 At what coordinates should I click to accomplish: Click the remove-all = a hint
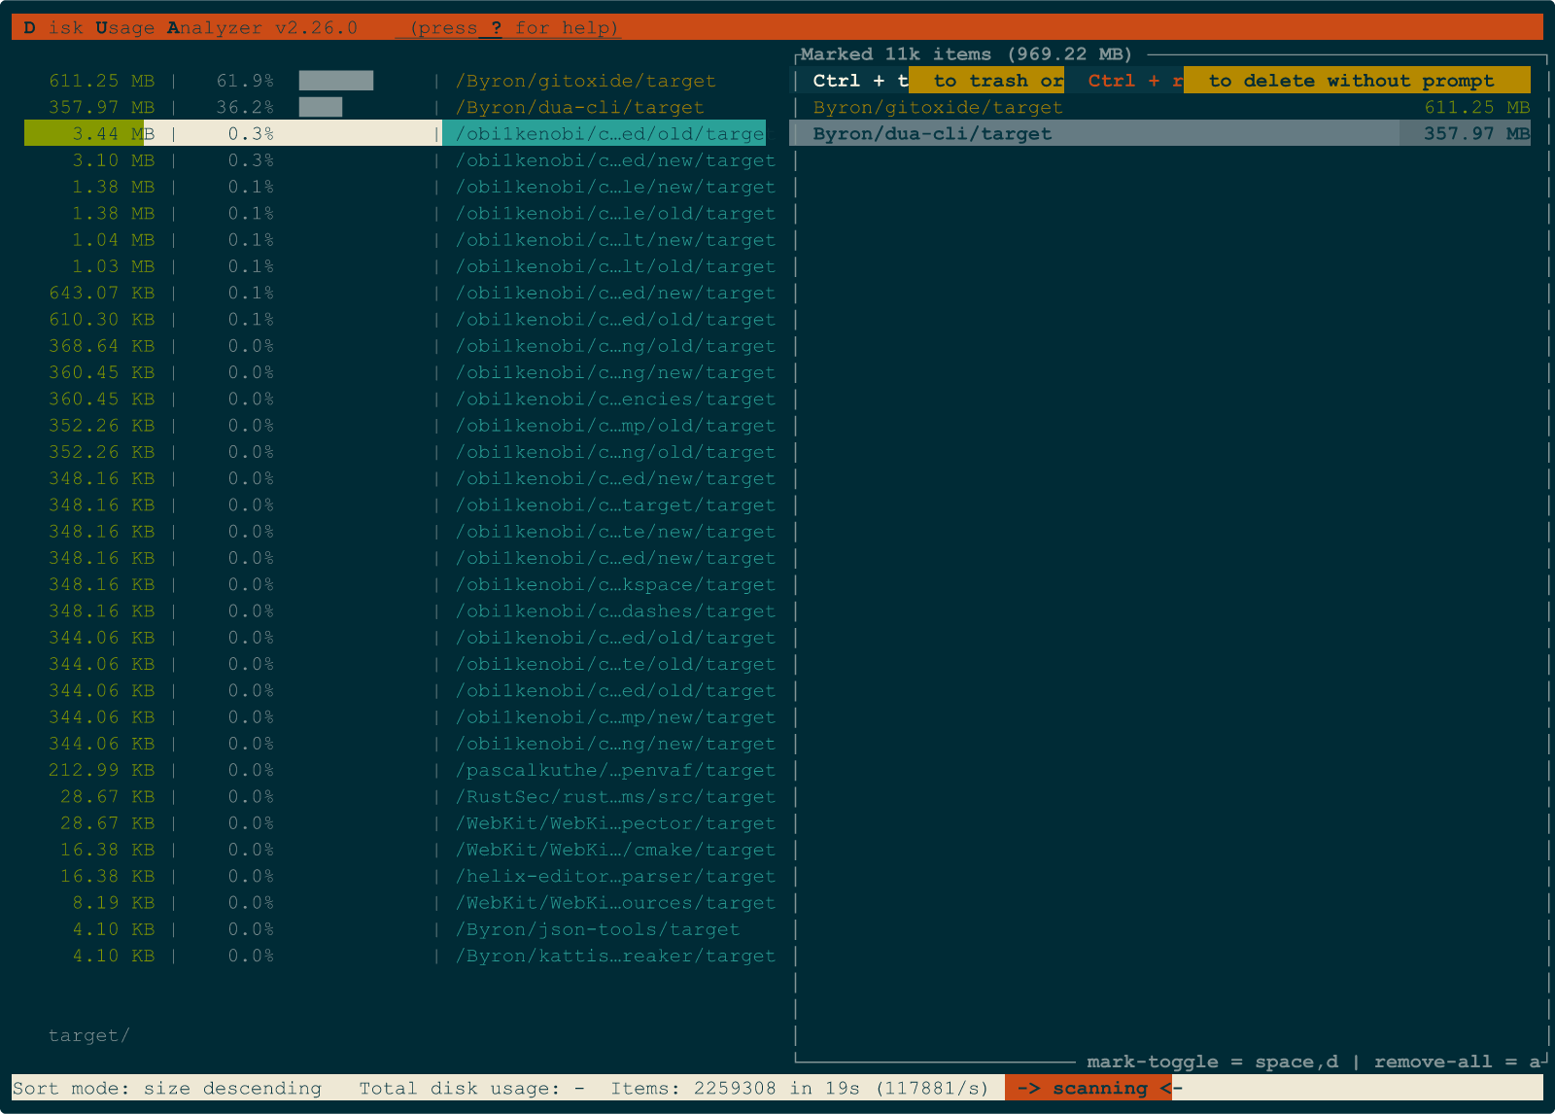[x=1456, y=1062]
